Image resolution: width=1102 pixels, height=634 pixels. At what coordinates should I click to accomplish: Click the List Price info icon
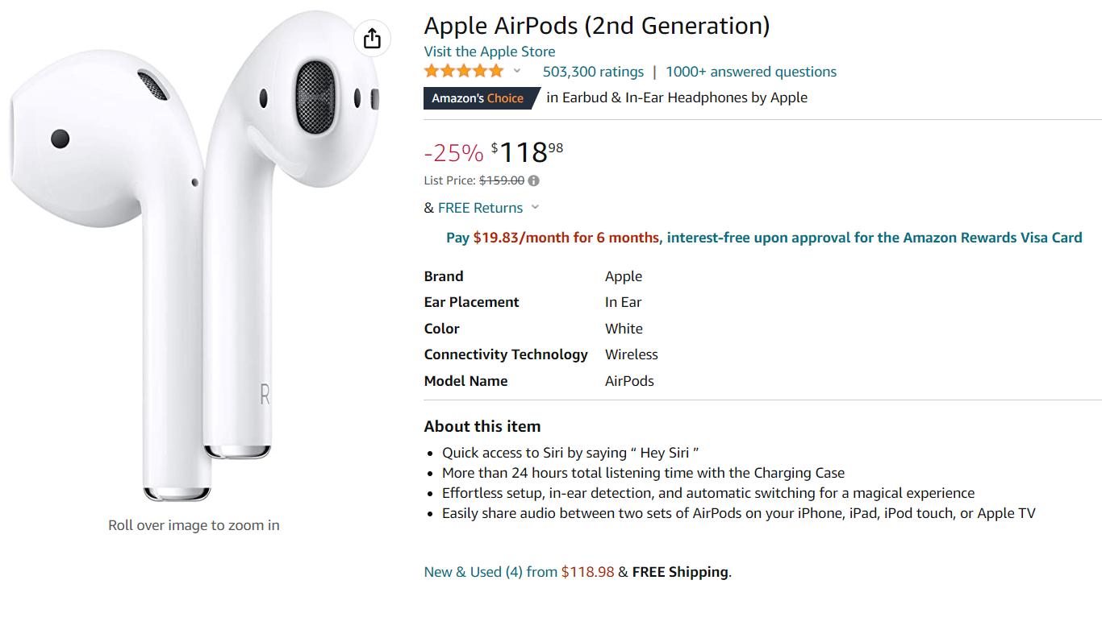534,180
